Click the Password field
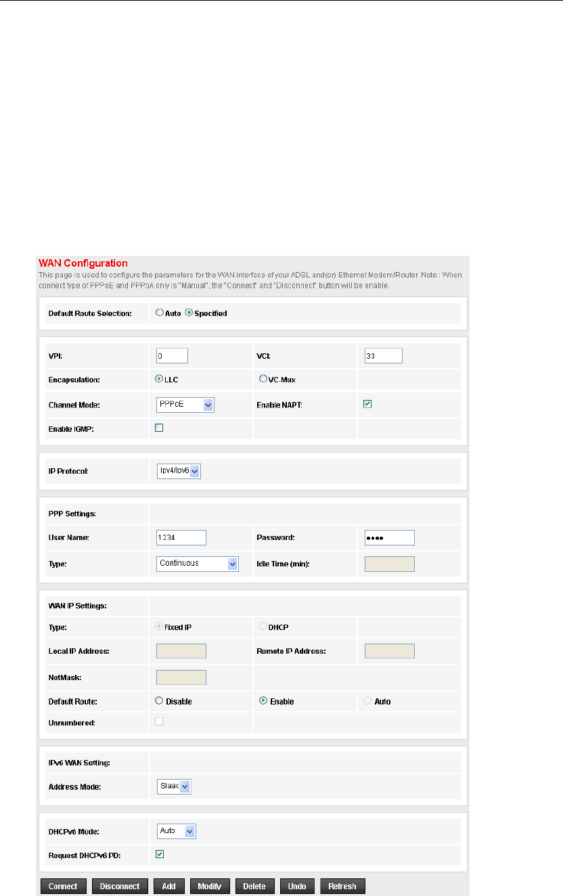The image size is (563, 896). pos(389,537)
